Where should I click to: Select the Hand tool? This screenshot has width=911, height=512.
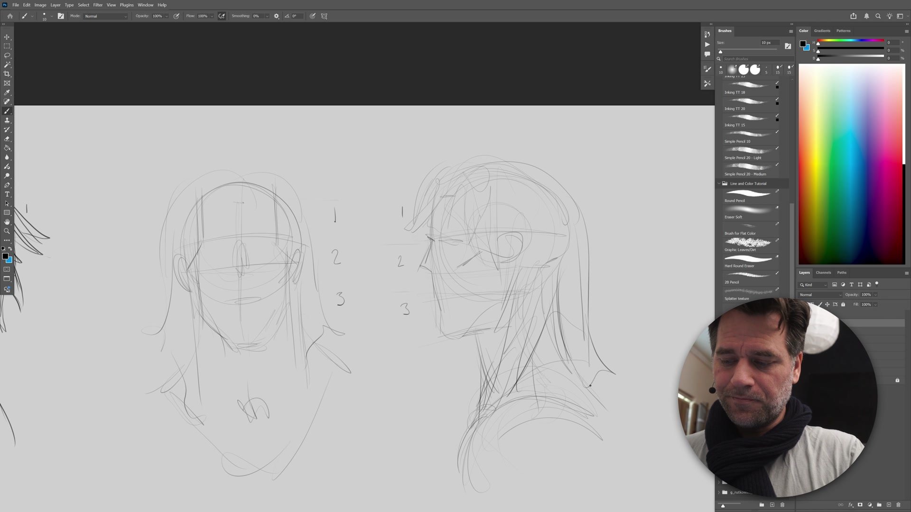coord(7,222)
